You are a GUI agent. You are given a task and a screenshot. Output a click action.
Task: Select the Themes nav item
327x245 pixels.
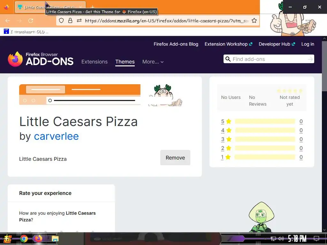point(125,62)
